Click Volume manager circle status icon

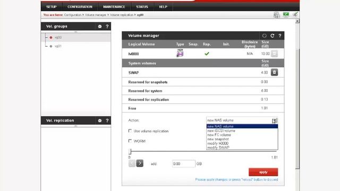tap(265, 36)
